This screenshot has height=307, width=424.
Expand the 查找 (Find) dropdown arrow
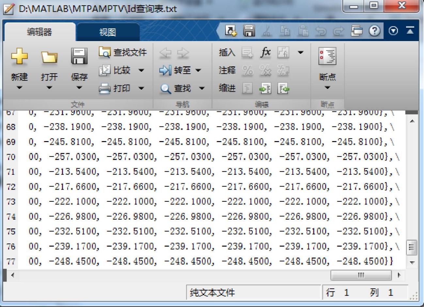point(202,88)
